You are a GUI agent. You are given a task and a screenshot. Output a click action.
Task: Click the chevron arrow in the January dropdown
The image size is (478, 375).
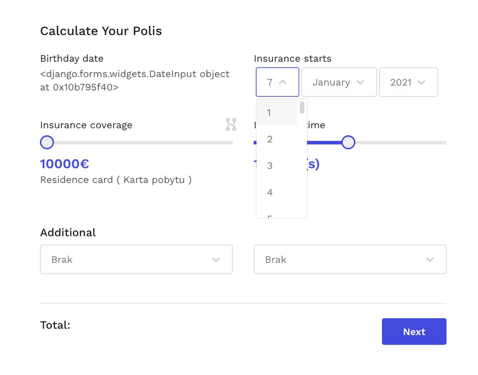[x=360, y=83]
